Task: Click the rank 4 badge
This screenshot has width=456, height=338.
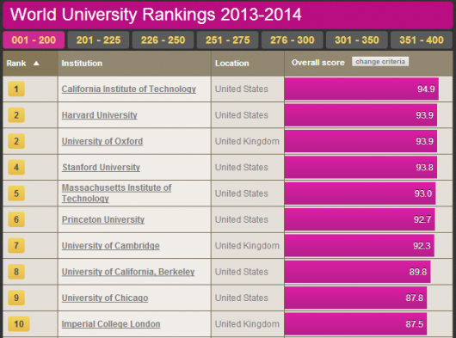Action: point(16,168)
